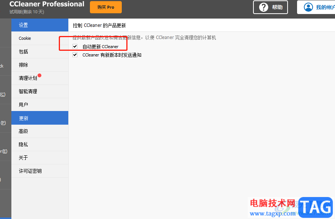Screen dimensions: 335x219
Task: Click the 控制 CCleaner 的产品更新 heading
Action: [99, 25]
